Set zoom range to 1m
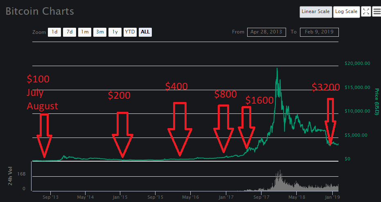 pyautogui.click(x=85, y=32)
